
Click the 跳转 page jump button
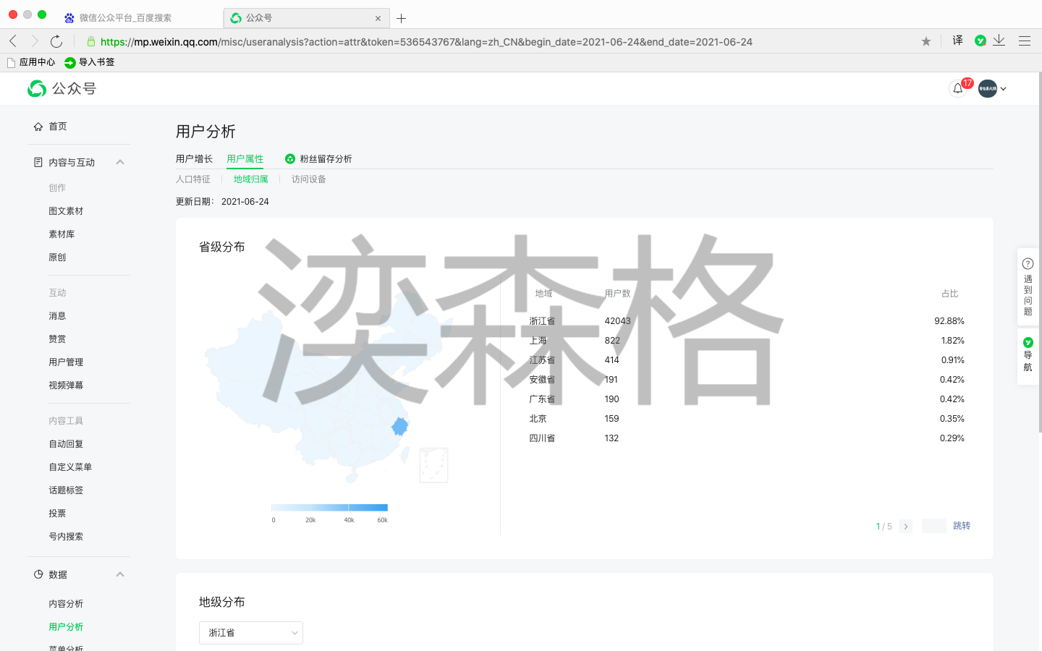961,526
